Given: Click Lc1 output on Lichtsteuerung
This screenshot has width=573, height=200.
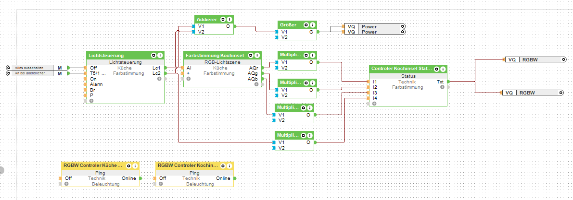Looking at the screenshot, I should tap(156, 68).
